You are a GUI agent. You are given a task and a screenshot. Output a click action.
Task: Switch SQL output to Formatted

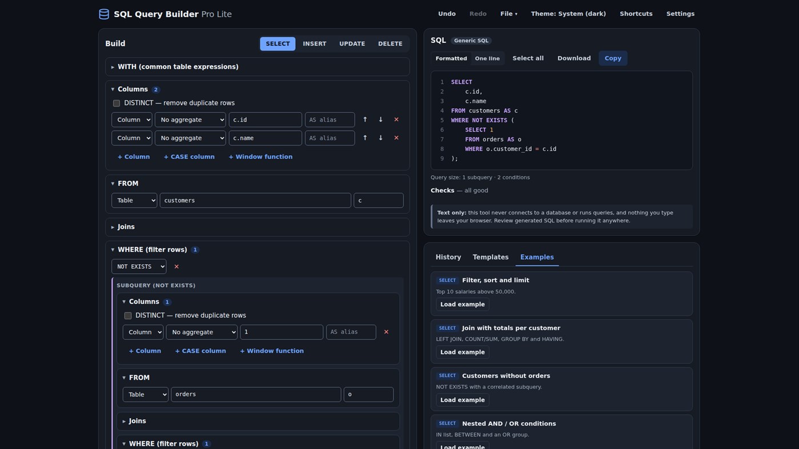point(451,58)
